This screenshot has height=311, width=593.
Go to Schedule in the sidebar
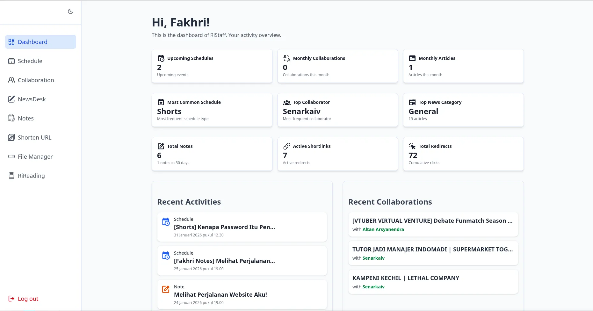point(30,61)
